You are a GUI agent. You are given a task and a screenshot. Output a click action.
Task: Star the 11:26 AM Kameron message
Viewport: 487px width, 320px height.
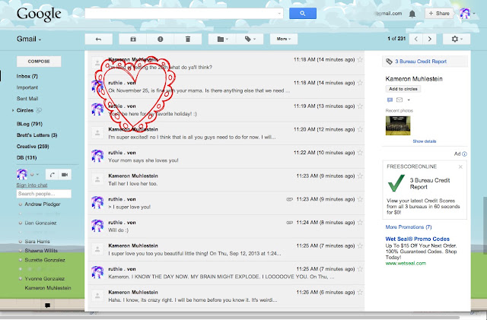click(360, 293)
